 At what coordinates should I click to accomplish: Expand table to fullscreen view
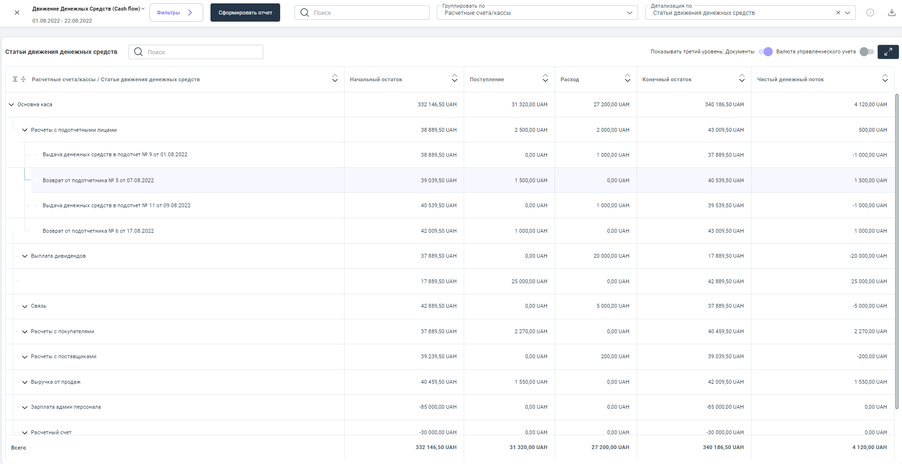click(x=888, y=51)
